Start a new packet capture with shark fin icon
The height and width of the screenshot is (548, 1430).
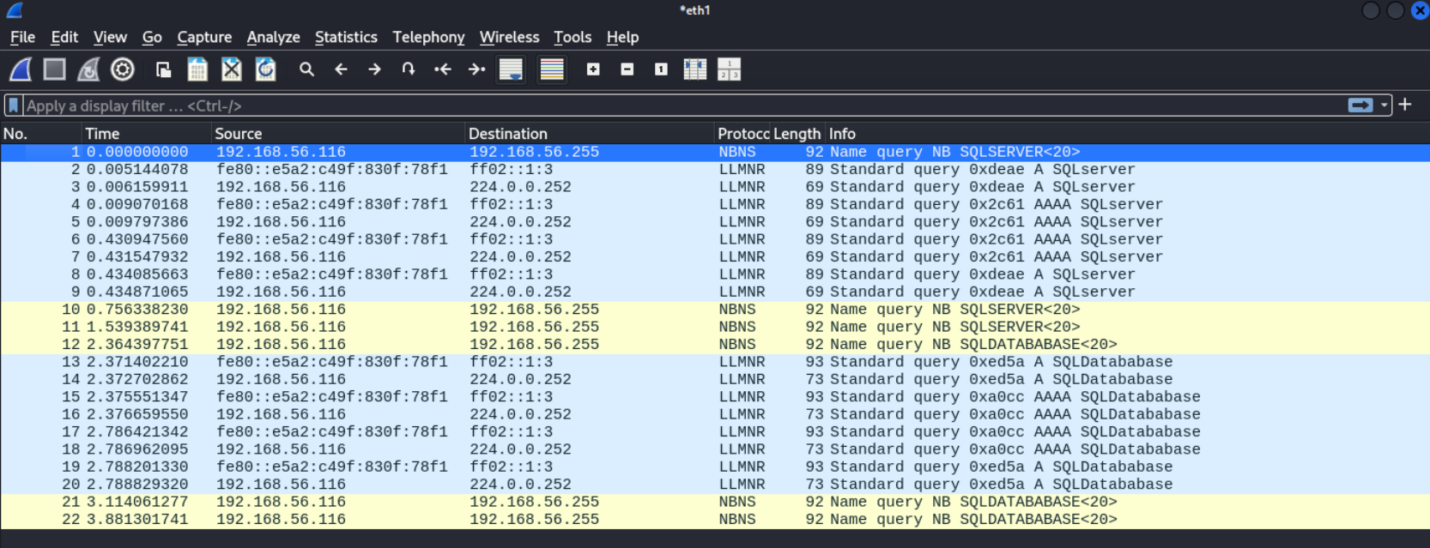pos(21,69)
